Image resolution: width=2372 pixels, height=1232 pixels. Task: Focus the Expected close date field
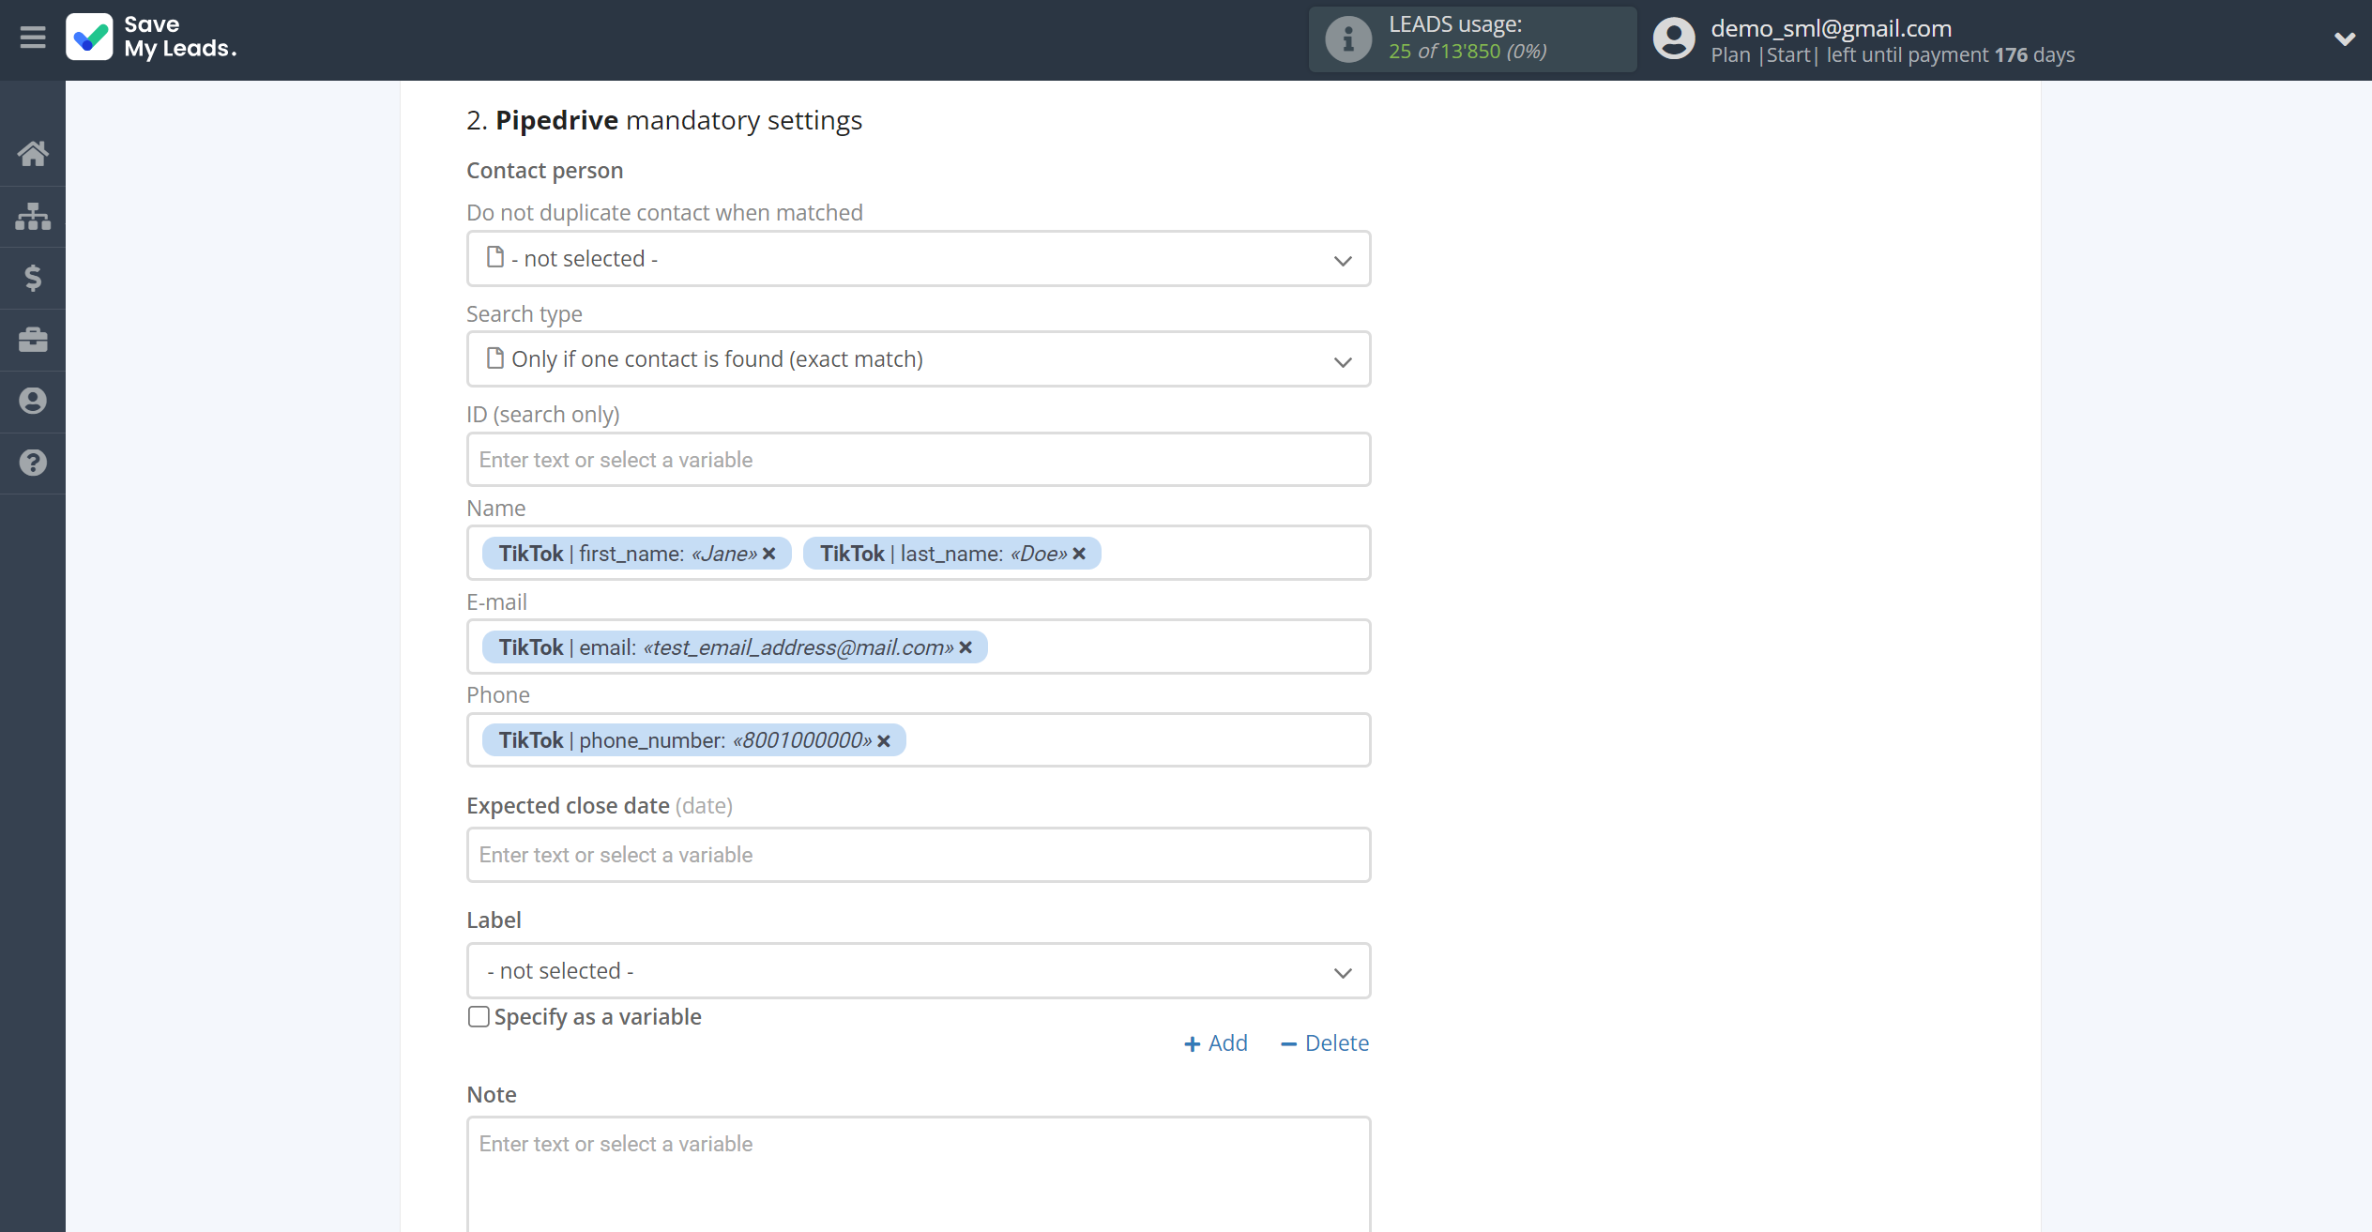[919, 855]
